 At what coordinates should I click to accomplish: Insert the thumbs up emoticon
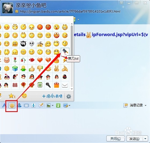pyautogui.click(x=32, y=68)
